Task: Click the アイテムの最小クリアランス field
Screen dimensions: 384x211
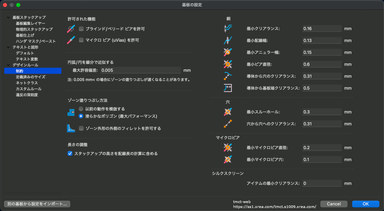Action: pos(322,183)
